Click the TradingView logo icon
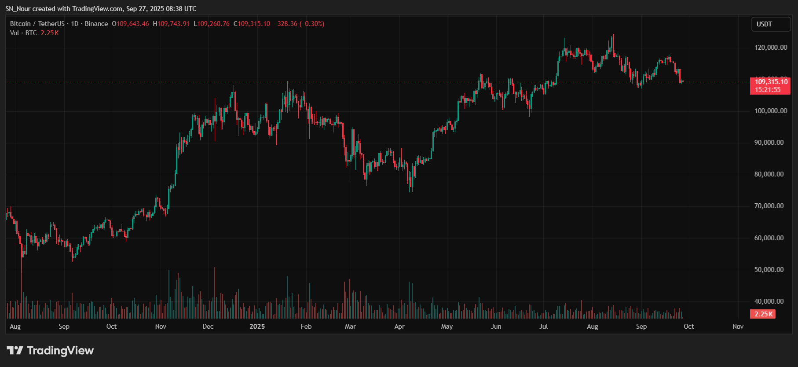The width and height of the screenshot is (798, 367). tap(15, 350)
